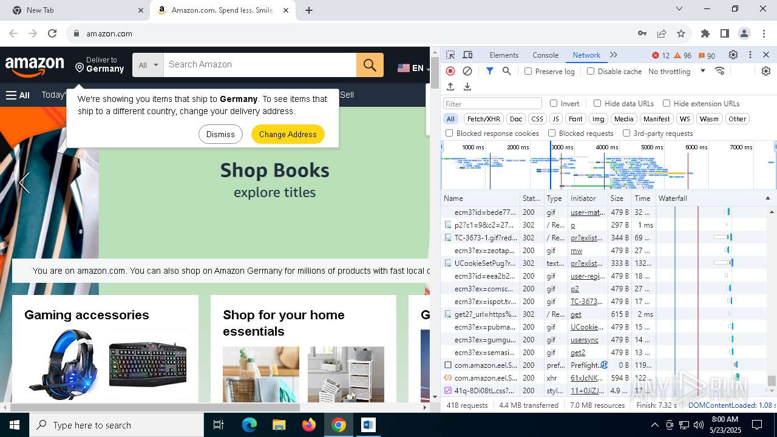Check Hide extension URLs
Screen dimensions: 777x437
pos(667,103)
